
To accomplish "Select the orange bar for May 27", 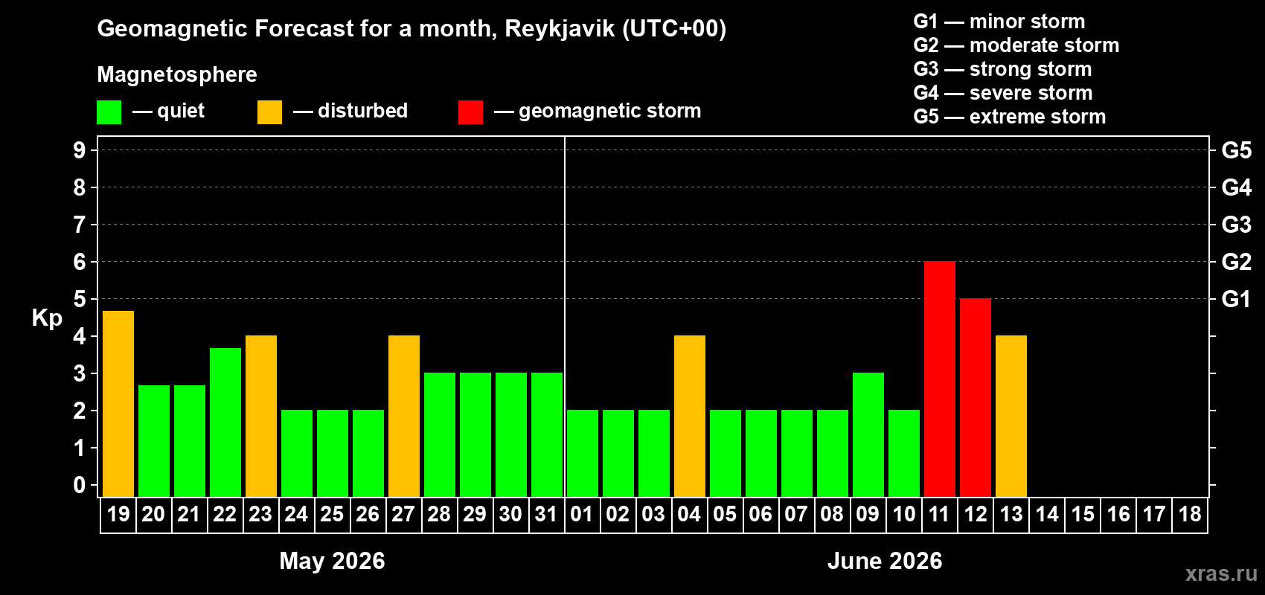I will (404, 416).
